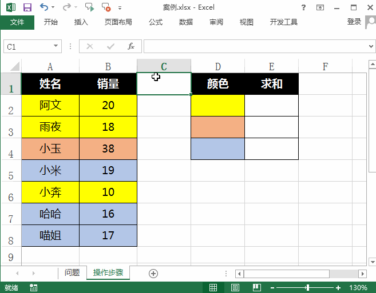The width and height of the screenshot is (376, 293).
Task: Click vertical scrollbar down arrow
Action: pyautogui.click(x=373, y=262)
